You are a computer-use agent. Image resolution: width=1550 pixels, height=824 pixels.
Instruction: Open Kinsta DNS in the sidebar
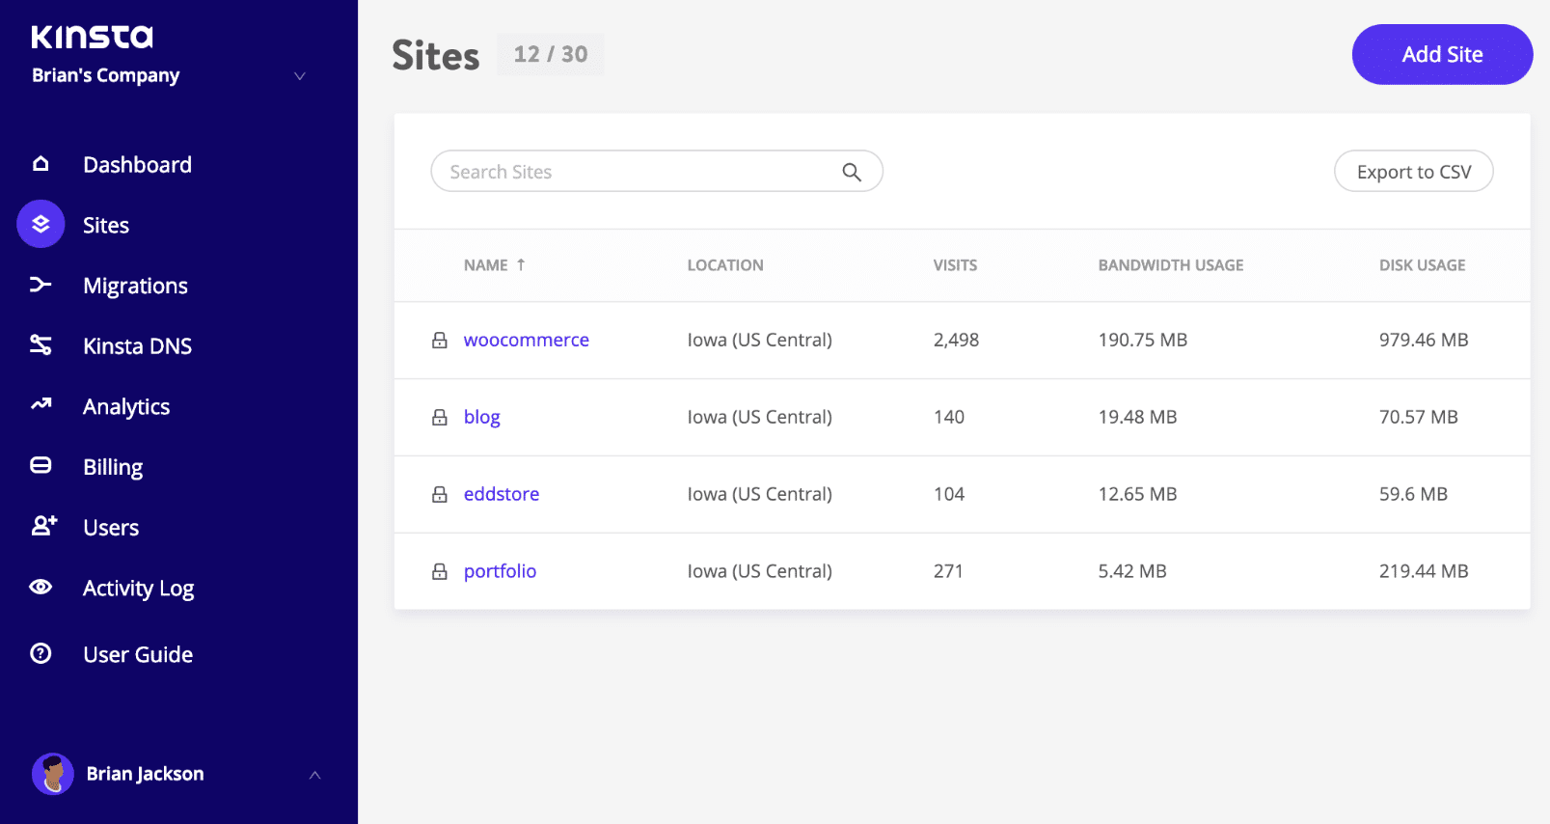pyautogui.click(x=137, y=345)
